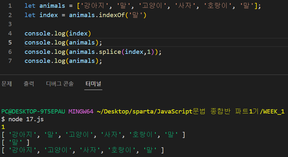The height and width of the screenshot is (157, 288).
Task: Click line number 7 in the gutter
Action: pos(10,61)
